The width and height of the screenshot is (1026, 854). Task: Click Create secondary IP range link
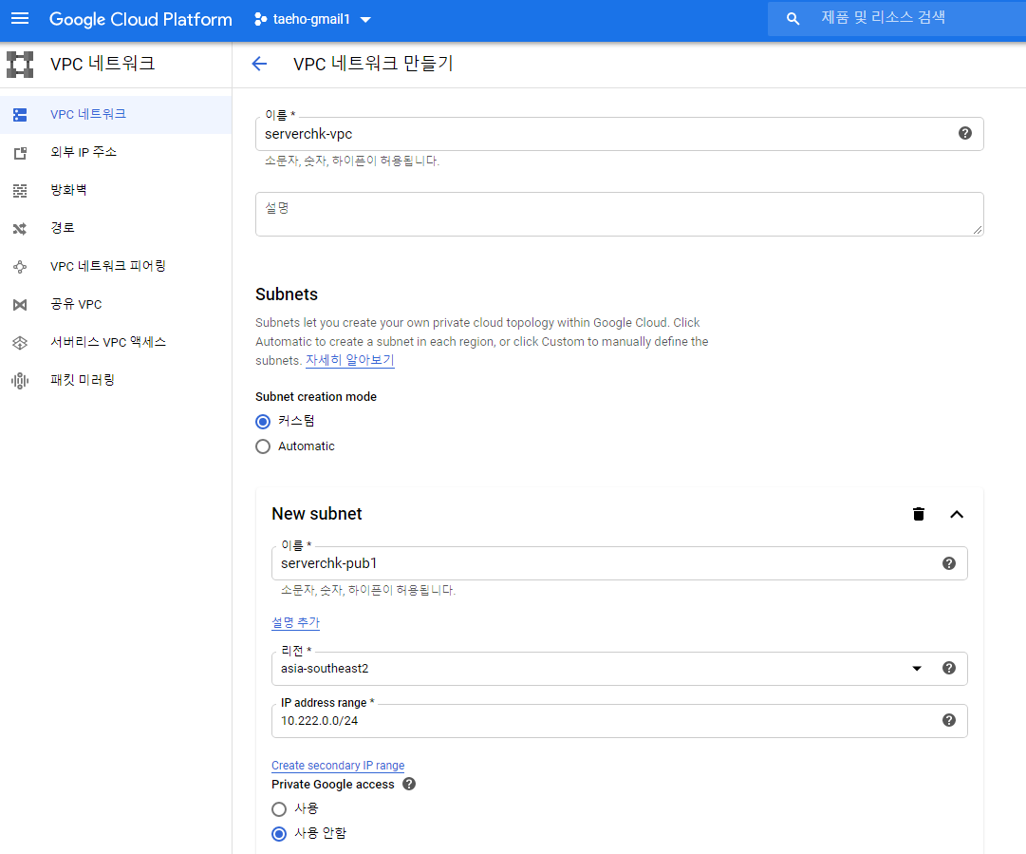338,766
